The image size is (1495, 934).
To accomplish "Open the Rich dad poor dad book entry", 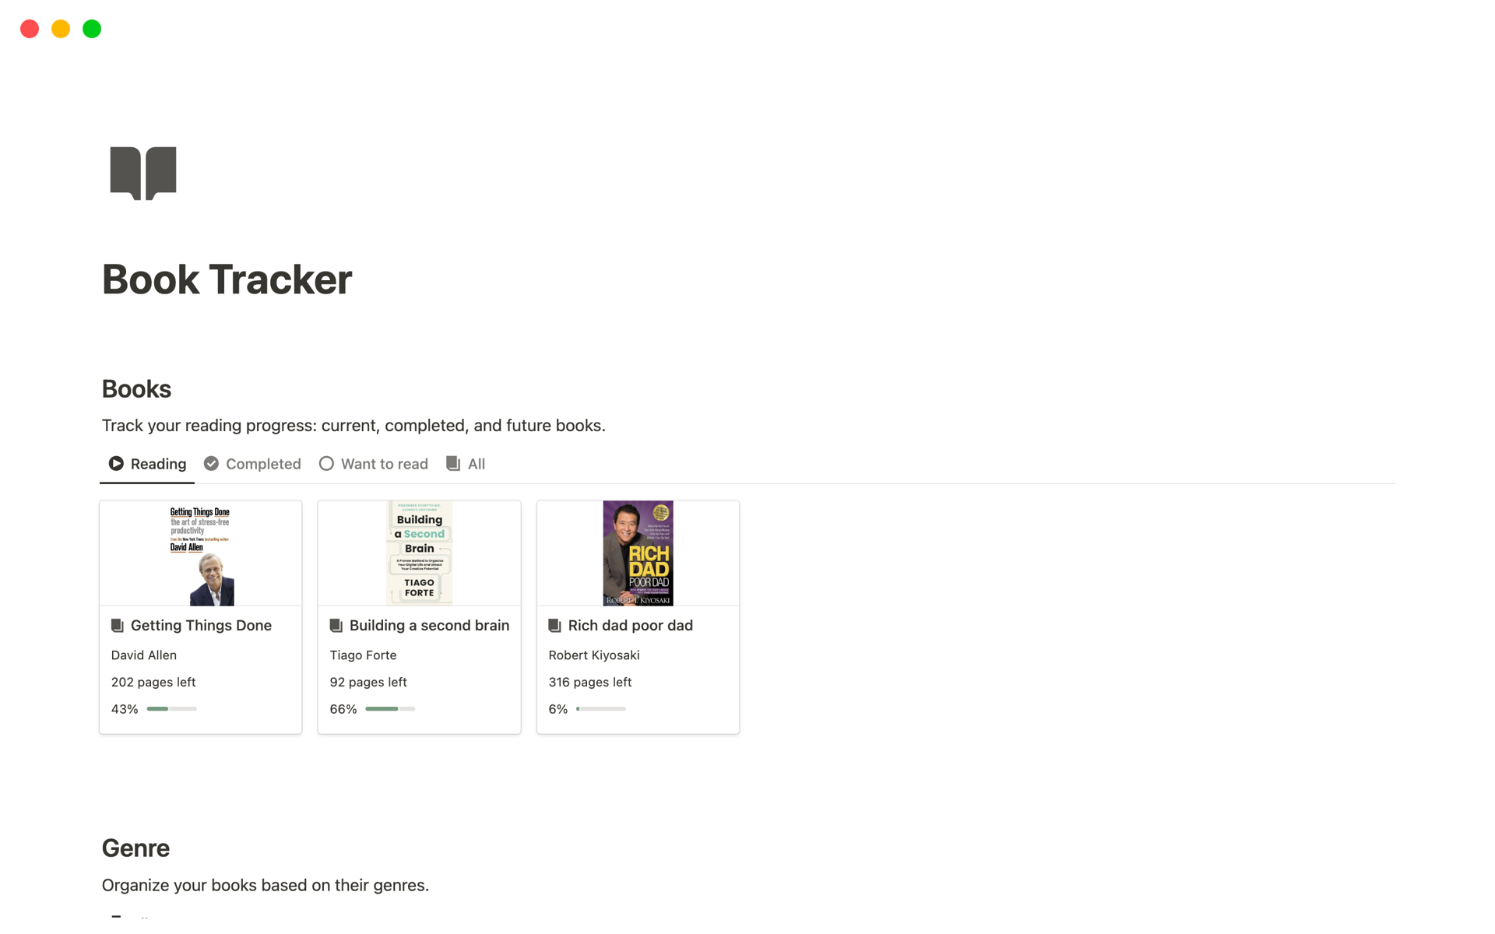I will 630,625.
